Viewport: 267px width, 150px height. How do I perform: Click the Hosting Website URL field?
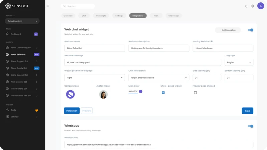[223, 48]
